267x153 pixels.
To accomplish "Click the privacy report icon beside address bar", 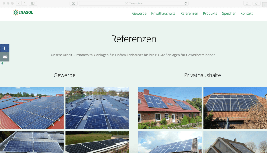I will click(74, 3).
